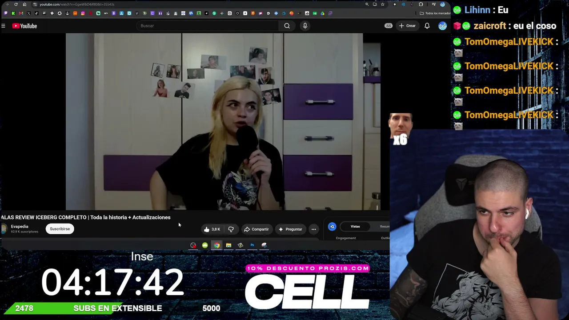Open the Crear menu
The width and height of the screenshot is (569, 320).
407,26
